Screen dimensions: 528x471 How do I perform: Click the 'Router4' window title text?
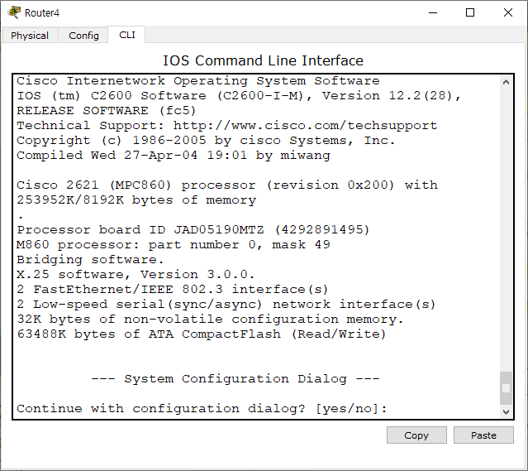pos(42,12)
